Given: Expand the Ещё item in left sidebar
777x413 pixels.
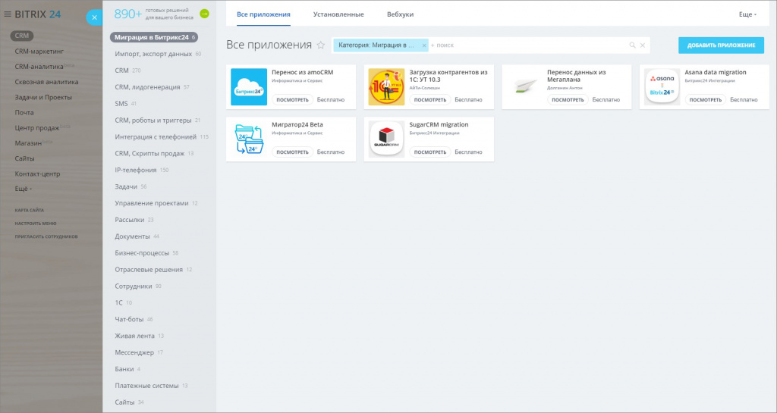Looking at the screenshot, I should click(24, 189).
